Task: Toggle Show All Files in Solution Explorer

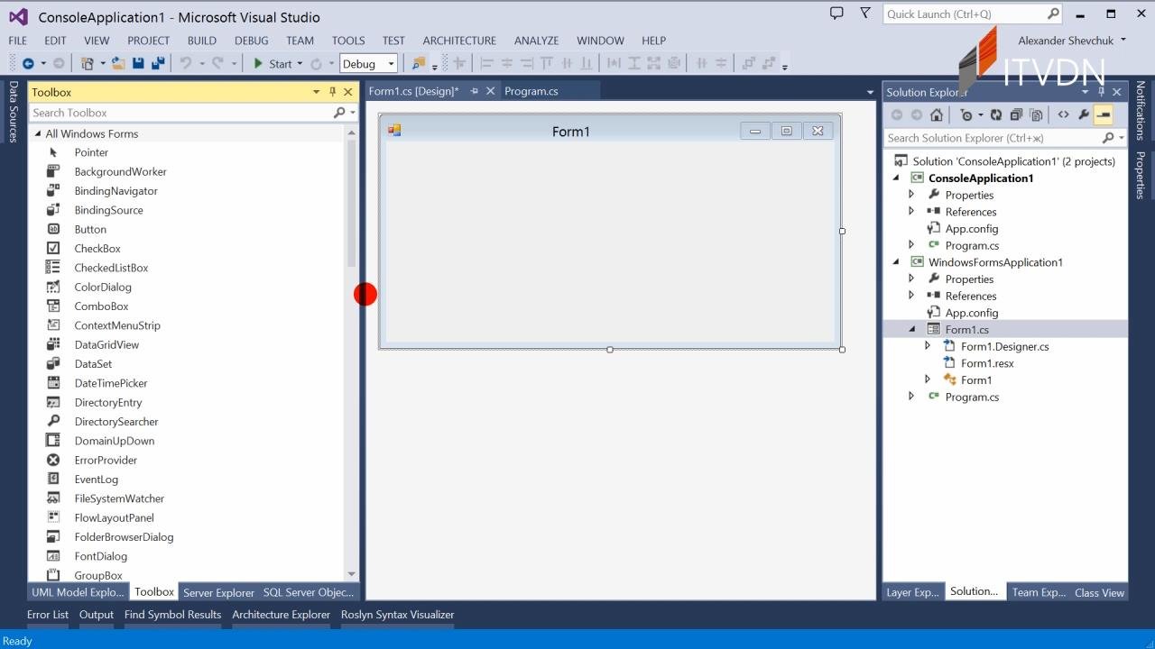Action: tap(1036, 114)
